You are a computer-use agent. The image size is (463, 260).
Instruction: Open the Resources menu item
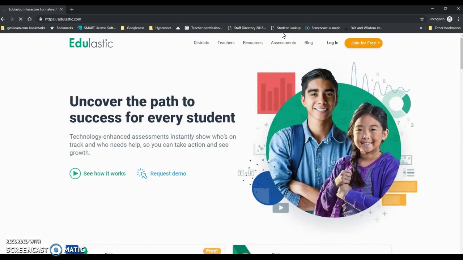point(253,43)
